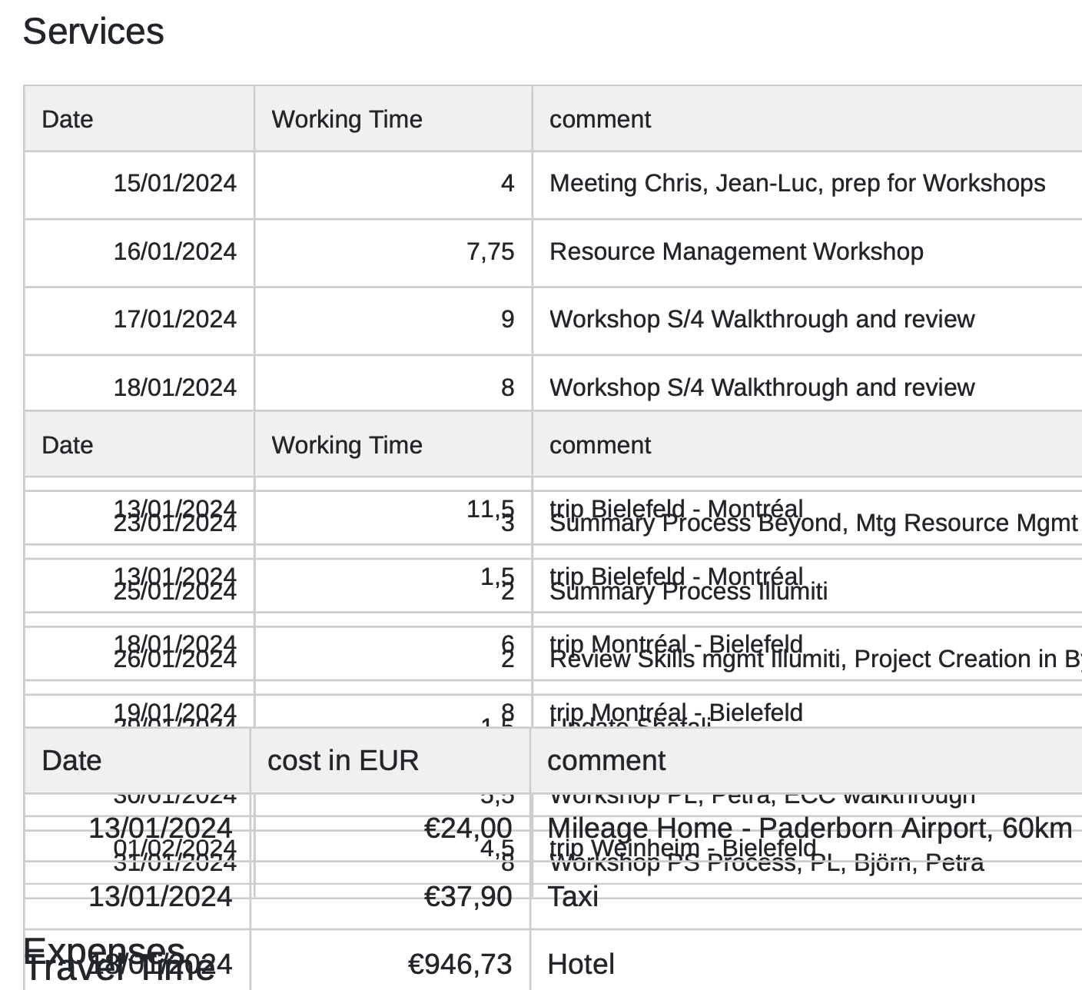1082x990 pixels.
Task: Select working time 9 in the 17/01/2024 row
Action: click(x=507, y=320)
